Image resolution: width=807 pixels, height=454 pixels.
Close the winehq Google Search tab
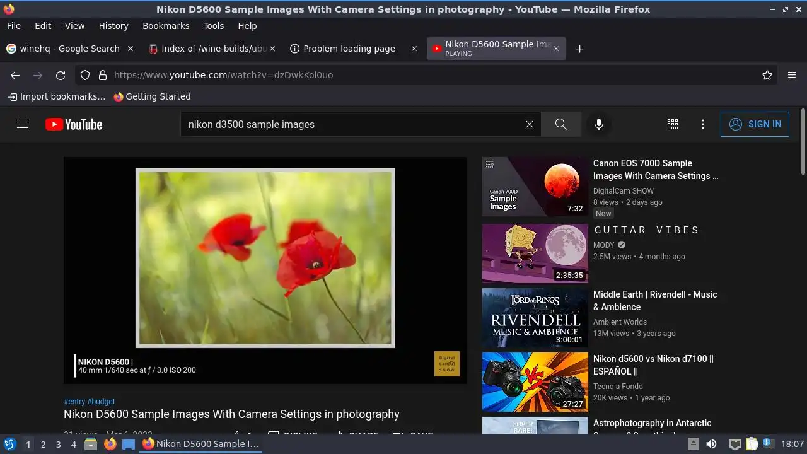click(131, 49)
